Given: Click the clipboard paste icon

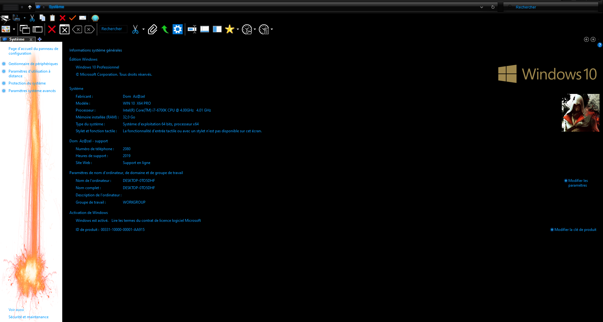Looking at the screenshot, I should coord(53,18).
